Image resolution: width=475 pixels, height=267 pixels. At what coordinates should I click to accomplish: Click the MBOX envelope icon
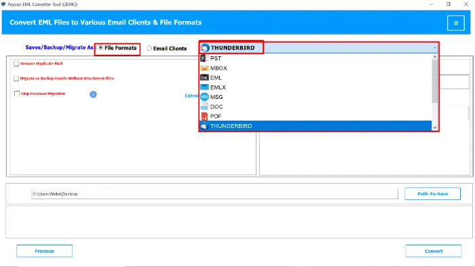(x=205, y=68)
